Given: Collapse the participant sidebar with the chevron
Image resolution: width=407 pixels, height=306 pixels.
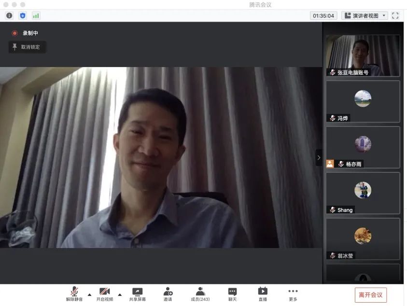Looking at the screenshot, I should point(319,158).
